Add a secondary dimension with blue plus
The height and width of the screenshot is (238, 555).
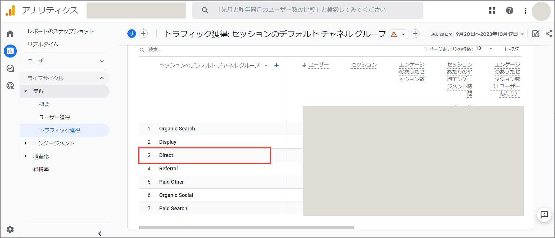click(276, 65)
